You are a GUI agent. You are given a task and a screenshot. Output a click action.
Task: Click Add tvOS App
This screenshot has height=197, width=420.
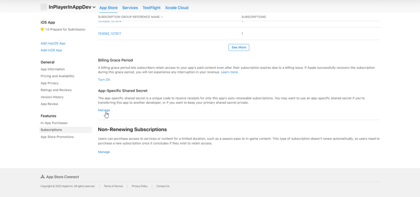click(51, 50)
